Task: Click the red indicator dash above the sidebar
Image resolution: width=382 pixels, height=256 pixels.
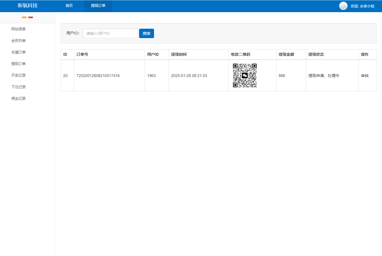Action: [31, 17]
